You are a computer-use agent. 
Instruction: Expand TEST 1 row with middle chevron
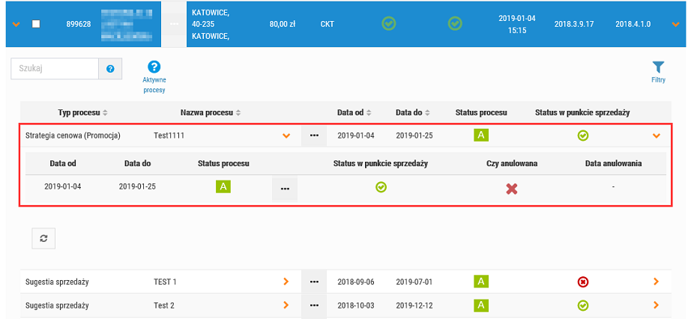pyautogui.click(x=286, y=282)
